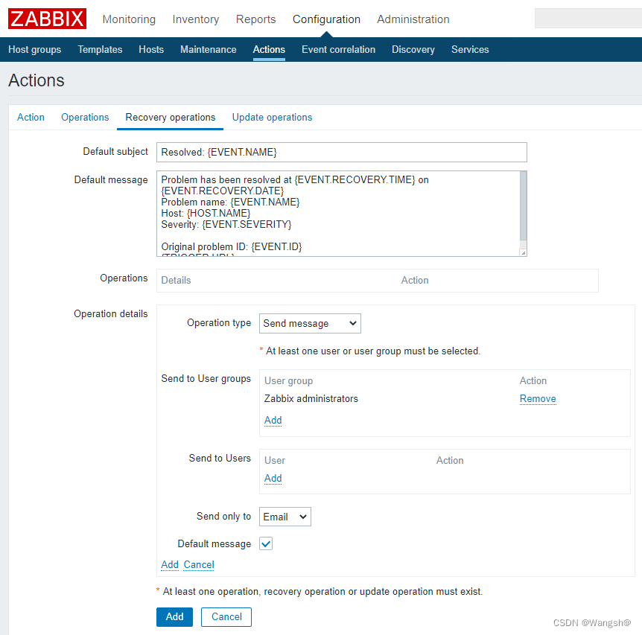Open the Send only to dropdown
This screenshot has height=635, width=642.
[x=285, y=516]
